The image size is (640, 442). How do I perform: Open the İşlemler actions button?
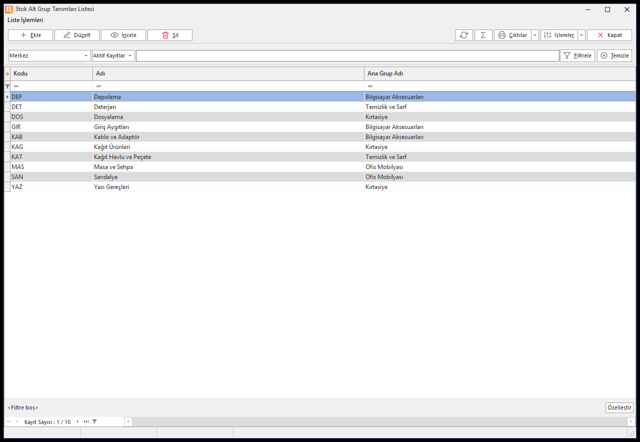click(x=559, y=35)
